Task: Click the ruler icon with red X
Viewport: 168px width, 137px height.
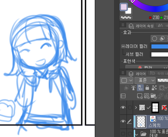Action: click(x=164, y=108)
